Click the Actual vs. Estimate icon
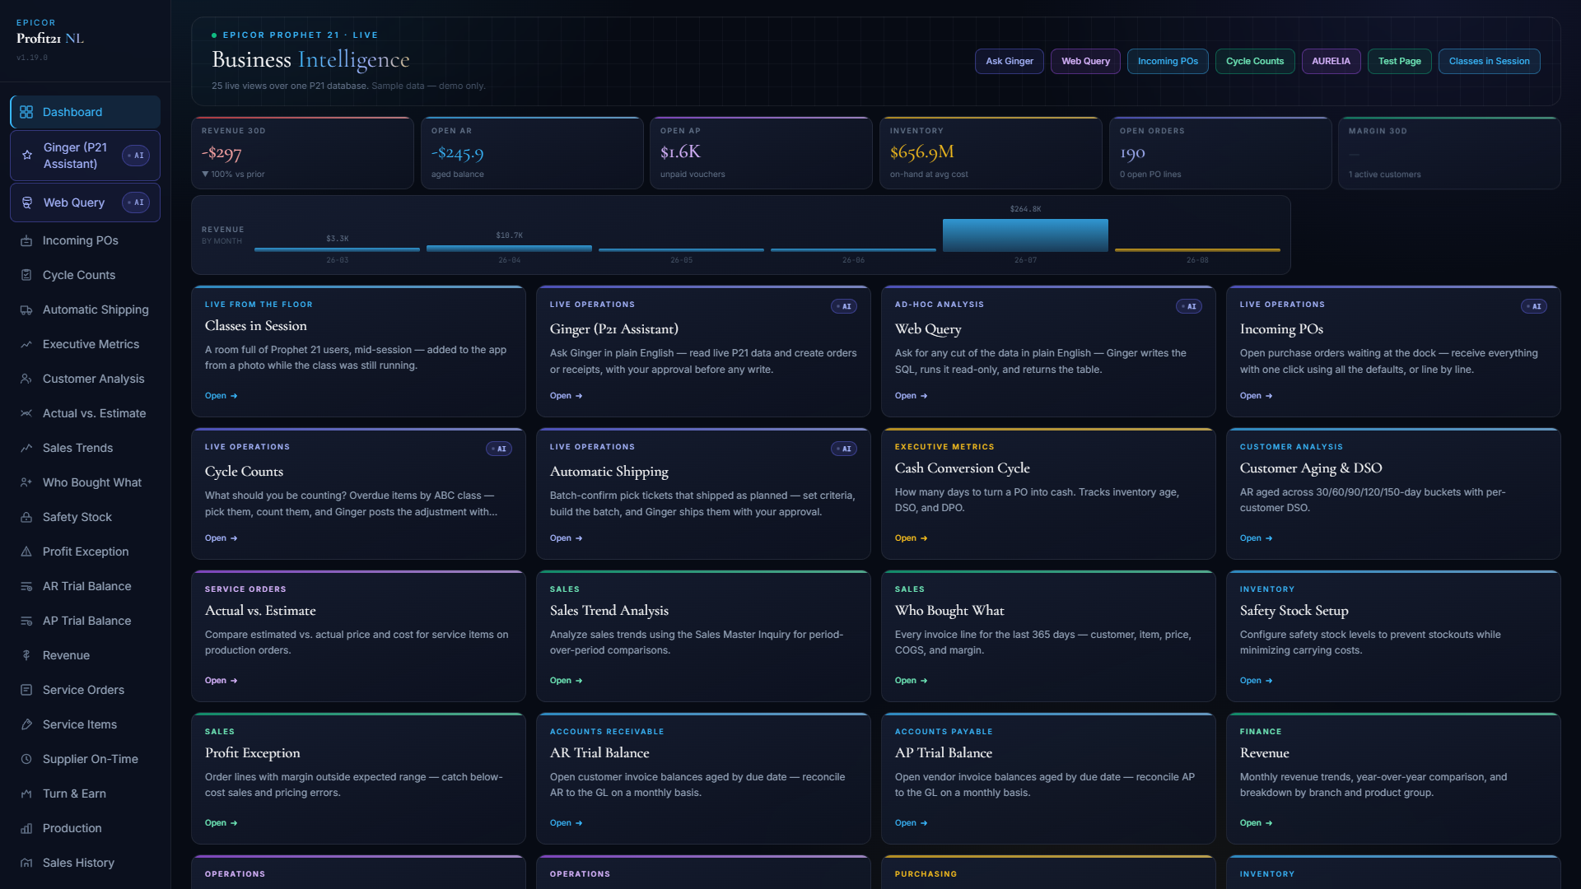Screen dimensions: 1581x889 [26, 413]
